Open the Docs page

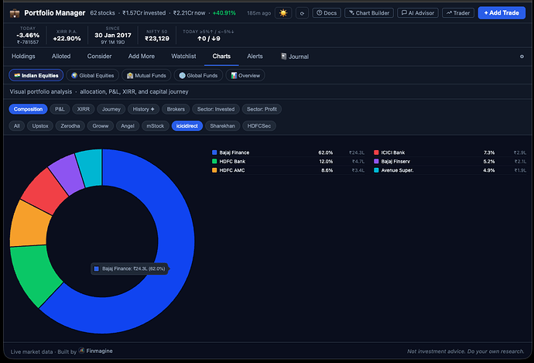point(327,13)
